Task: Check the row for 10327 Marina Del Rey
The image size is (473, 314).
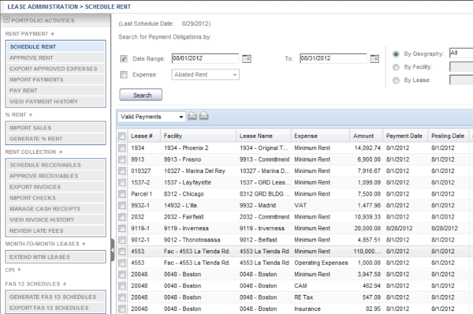Action: 122,171
